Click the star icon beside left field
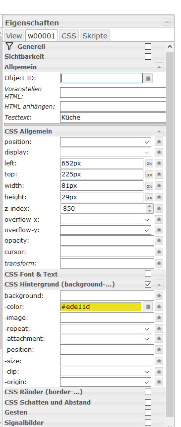The image size is (181, 427). (x=159, y=163)
